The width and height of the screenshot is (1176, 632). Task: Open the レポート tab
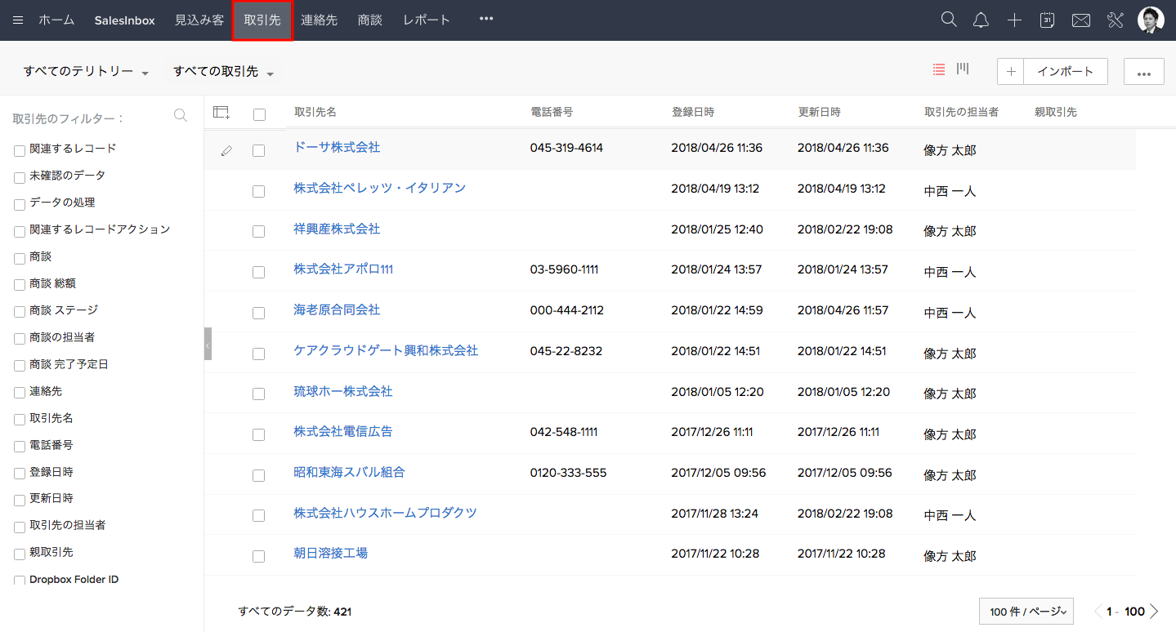(426, 20)
